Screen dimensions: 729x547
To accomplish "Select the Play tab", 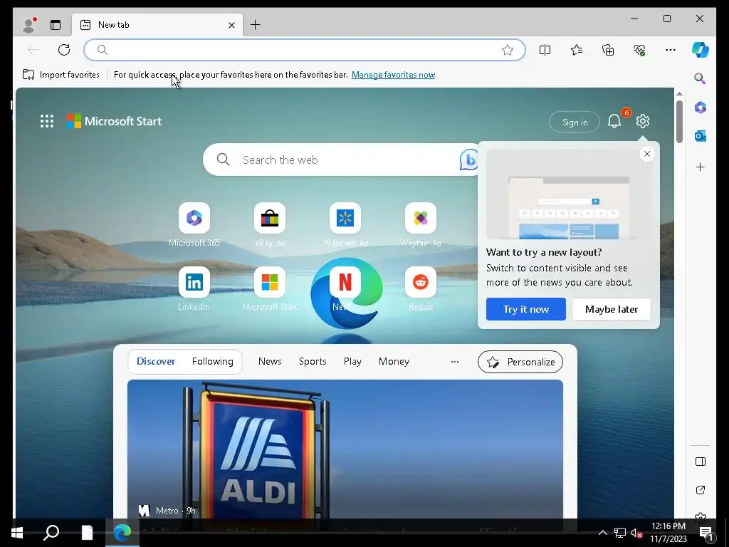I will click(352, 361).
